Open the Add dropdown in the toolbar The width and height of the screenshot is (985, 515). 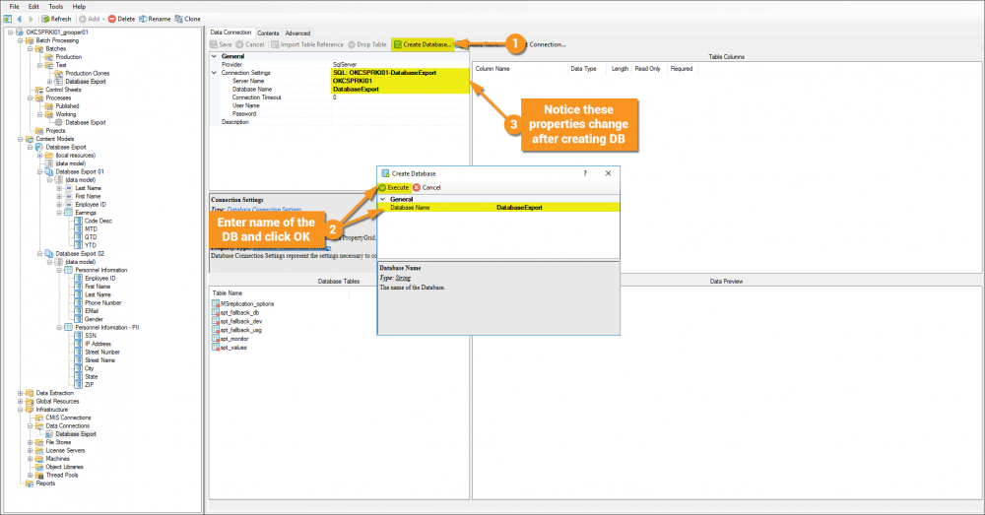click(x=92, y=19)
